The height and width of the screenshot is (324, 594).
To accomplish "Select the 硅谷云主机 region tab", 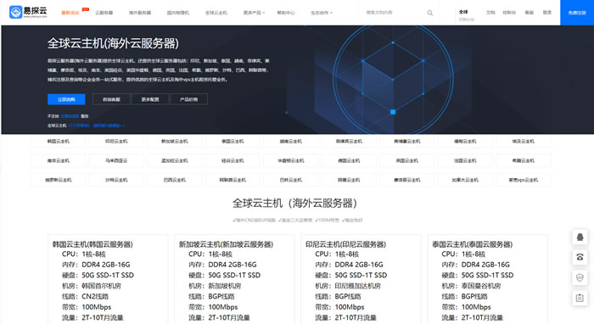I will [x=233, y=160].
